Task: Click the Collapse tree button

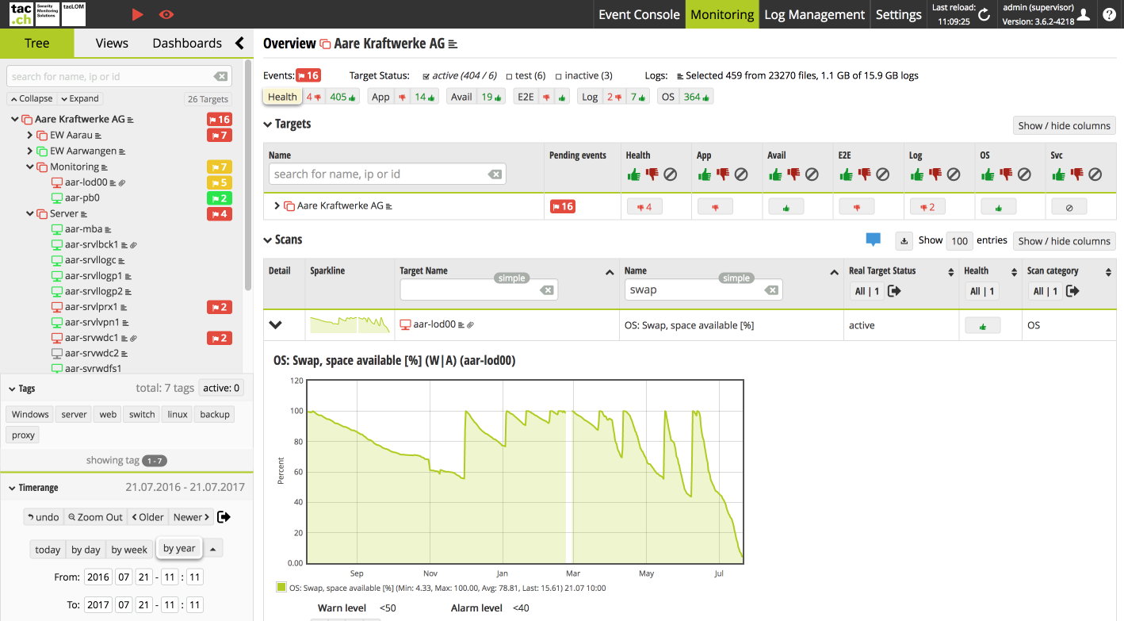Action: (x=31, y=99)
